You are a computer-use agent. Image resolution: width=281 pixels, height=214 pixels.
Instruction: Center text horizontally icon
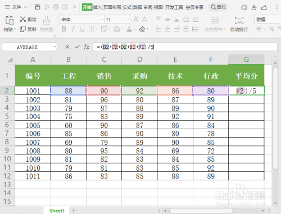(x=167, y=29)
